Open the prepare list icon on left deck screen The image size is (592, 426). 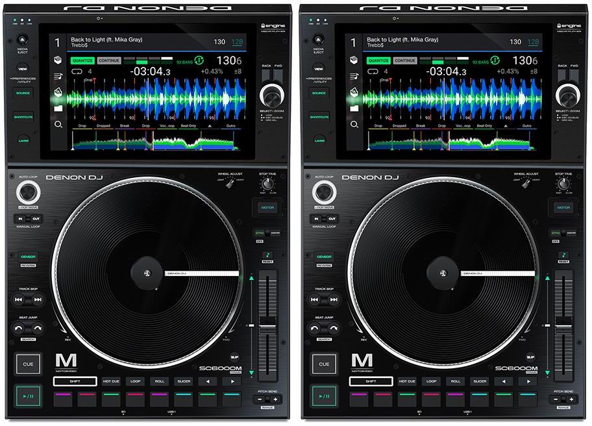(58, 92)
